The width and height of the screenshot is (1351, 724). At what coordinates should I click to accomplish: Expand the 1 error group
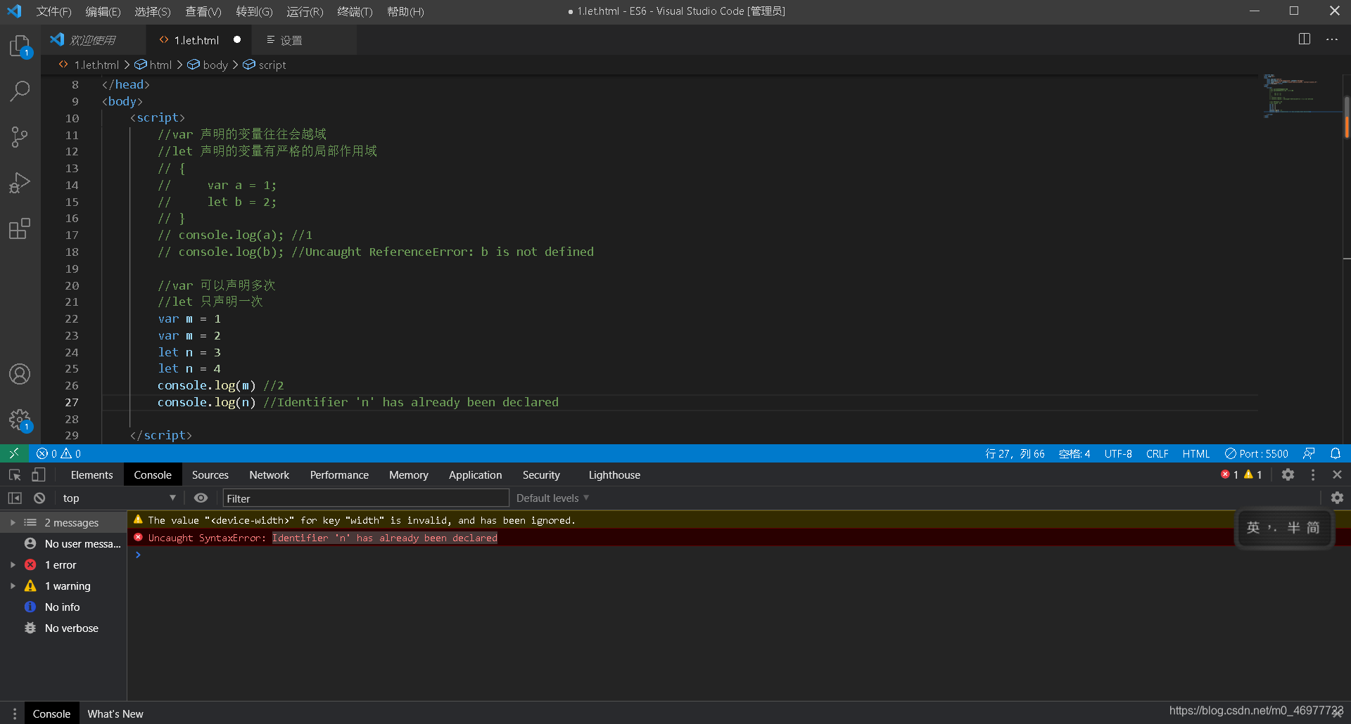13,564
